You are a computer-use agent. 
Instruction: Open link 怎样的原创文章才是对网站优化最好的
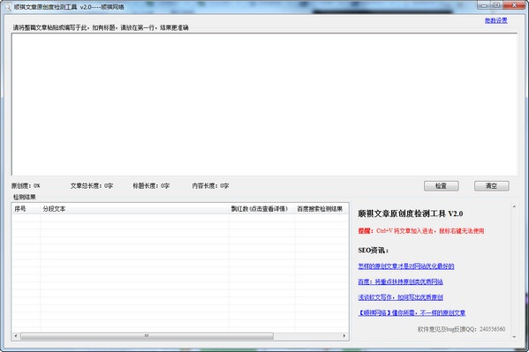click(x=406, y=266)
